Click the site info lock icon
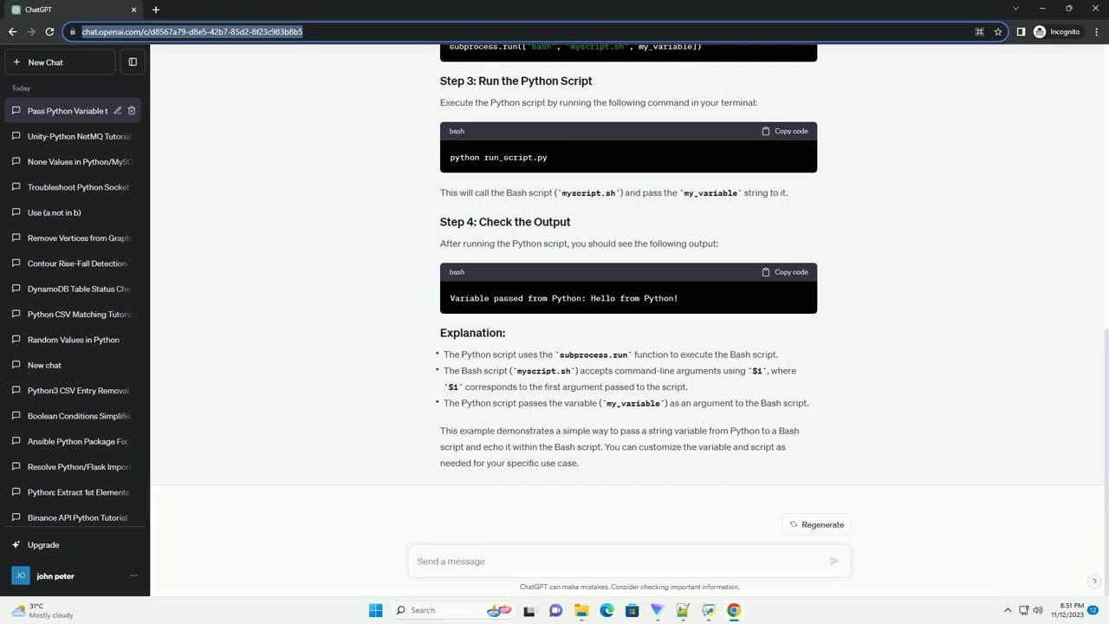 [x=74, y=32]
